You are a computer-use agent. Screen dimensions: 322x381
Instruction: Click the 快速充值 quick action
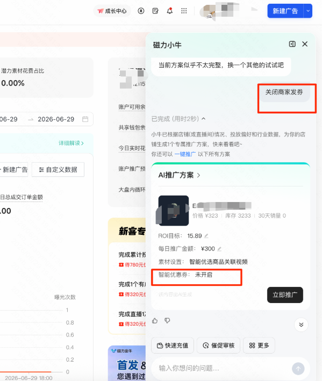(173, 346)
